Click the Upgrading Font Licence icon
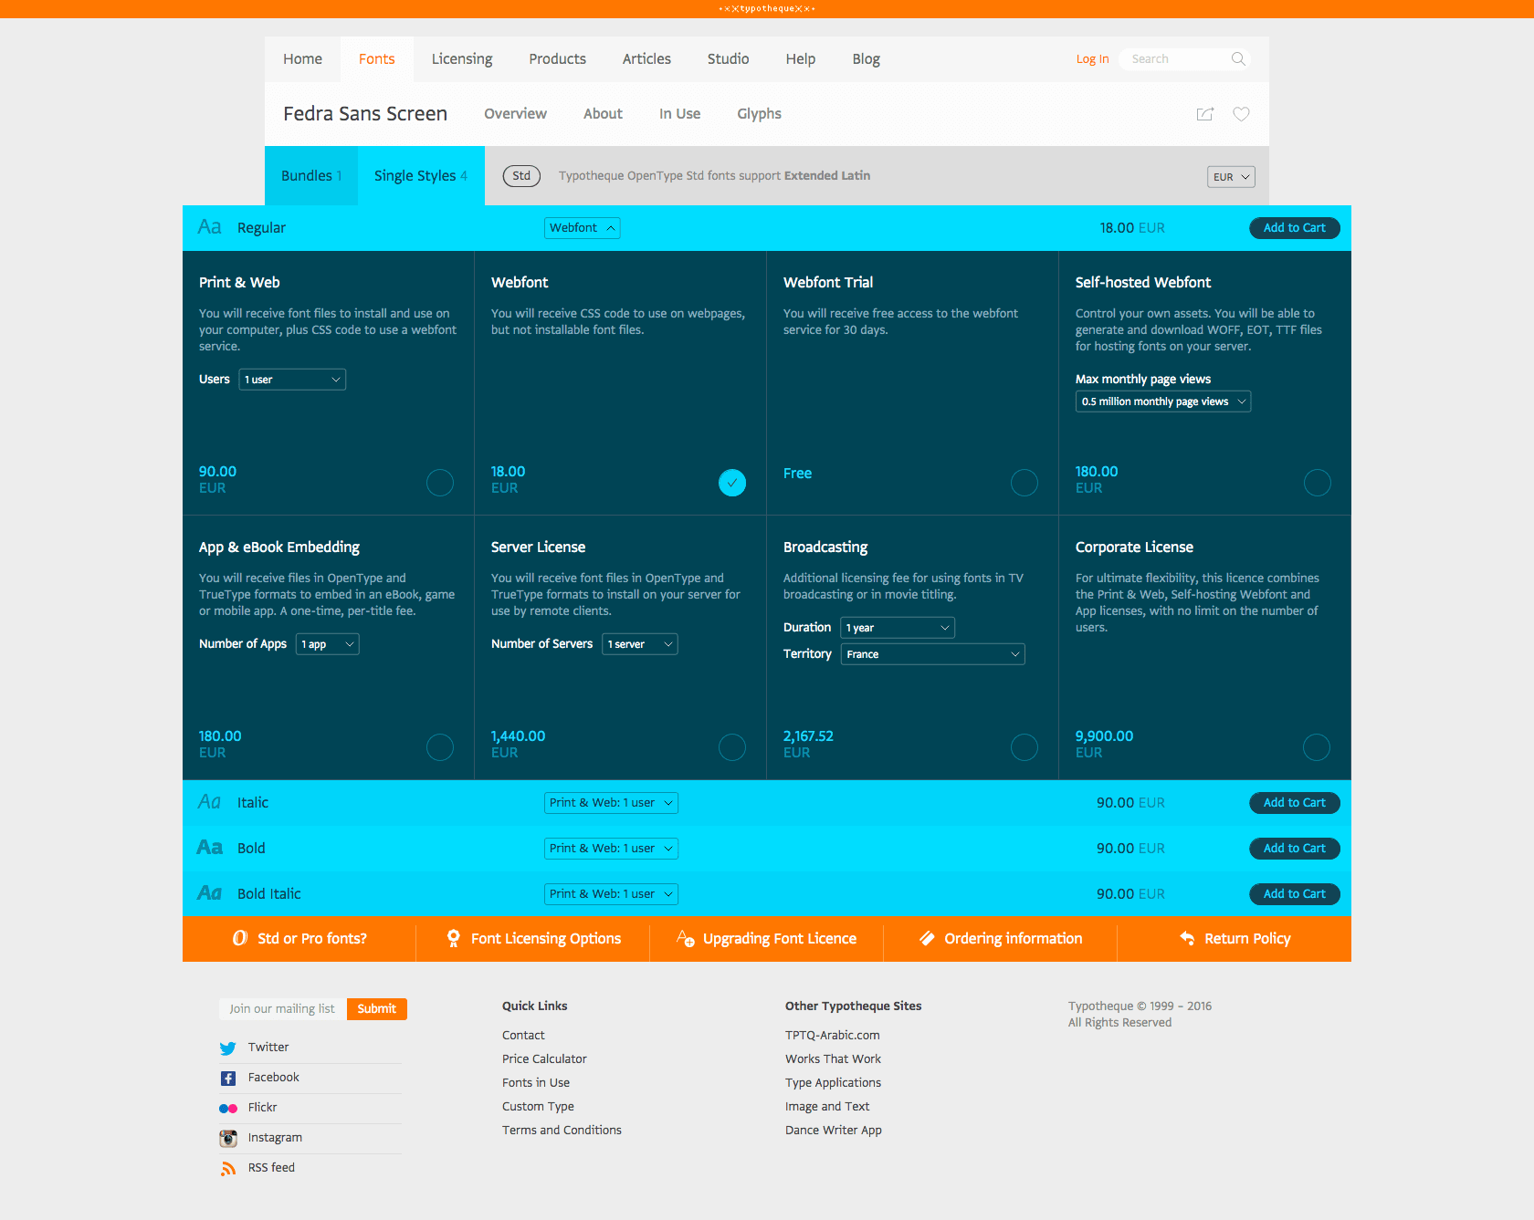This screenshot has width=1534, height=1220. 686,938
